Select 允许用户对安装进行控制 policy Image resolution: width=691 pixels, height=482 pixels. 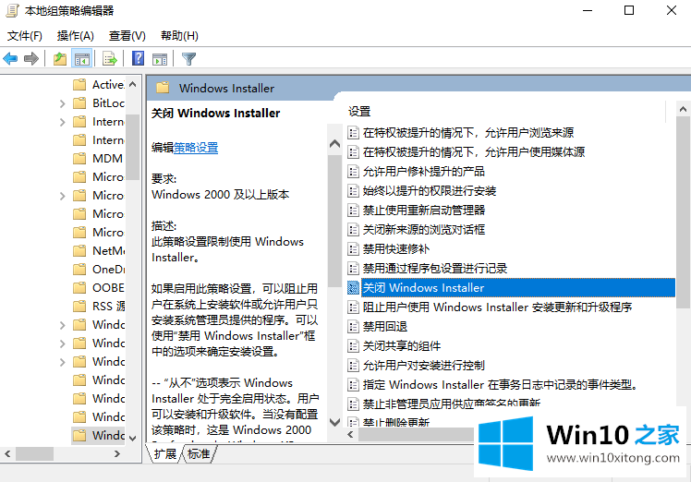click(423, 366)
